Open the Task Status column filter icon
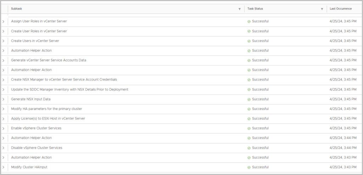The width and height of the screenshot is (363, 175). (x=322, y=9)
